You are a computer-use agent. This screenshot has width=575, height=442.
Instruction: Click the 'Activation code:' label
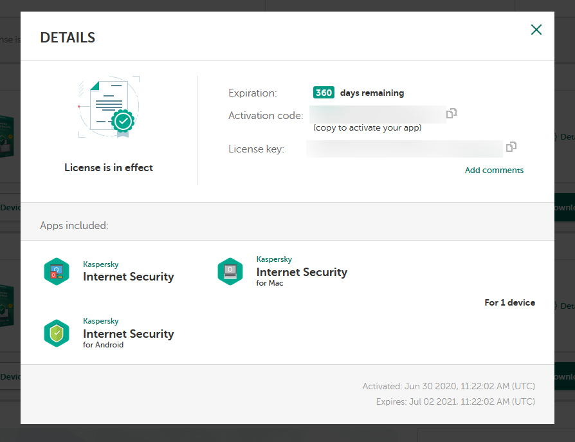tap(266, 116)
